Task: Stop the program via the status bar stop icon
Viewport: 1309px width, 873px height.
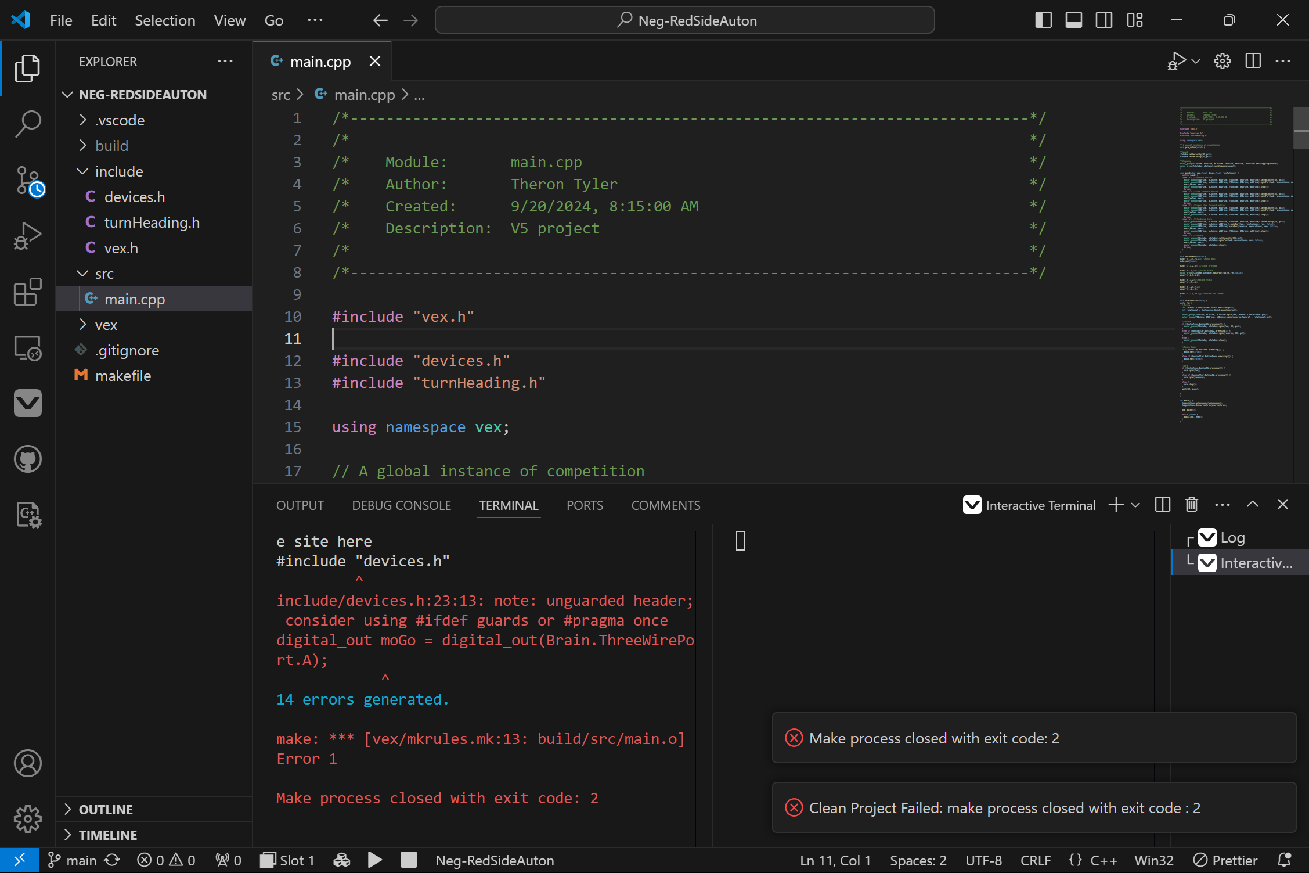Action: coord(409,860)
